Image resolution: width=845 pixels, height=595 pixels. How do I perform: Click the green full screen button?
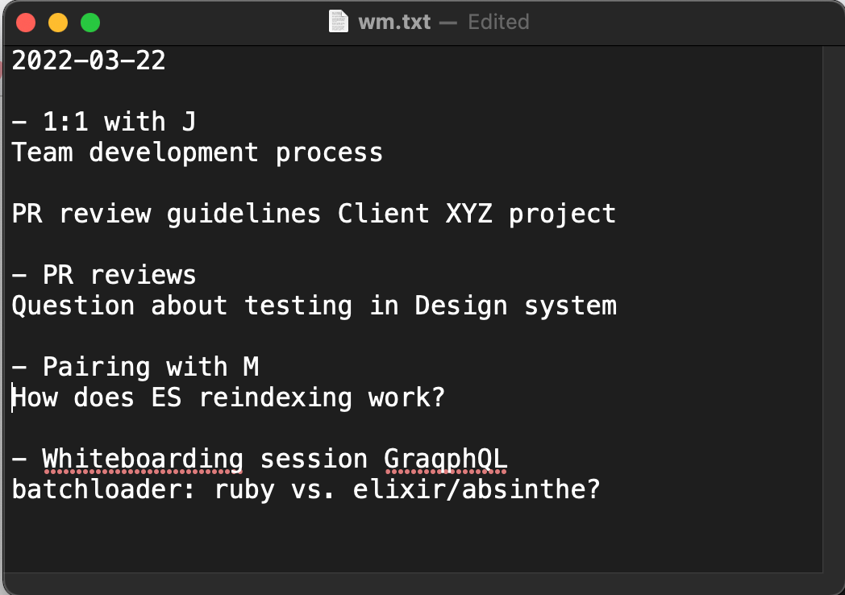pyautogui.click(x=90, y=23)
